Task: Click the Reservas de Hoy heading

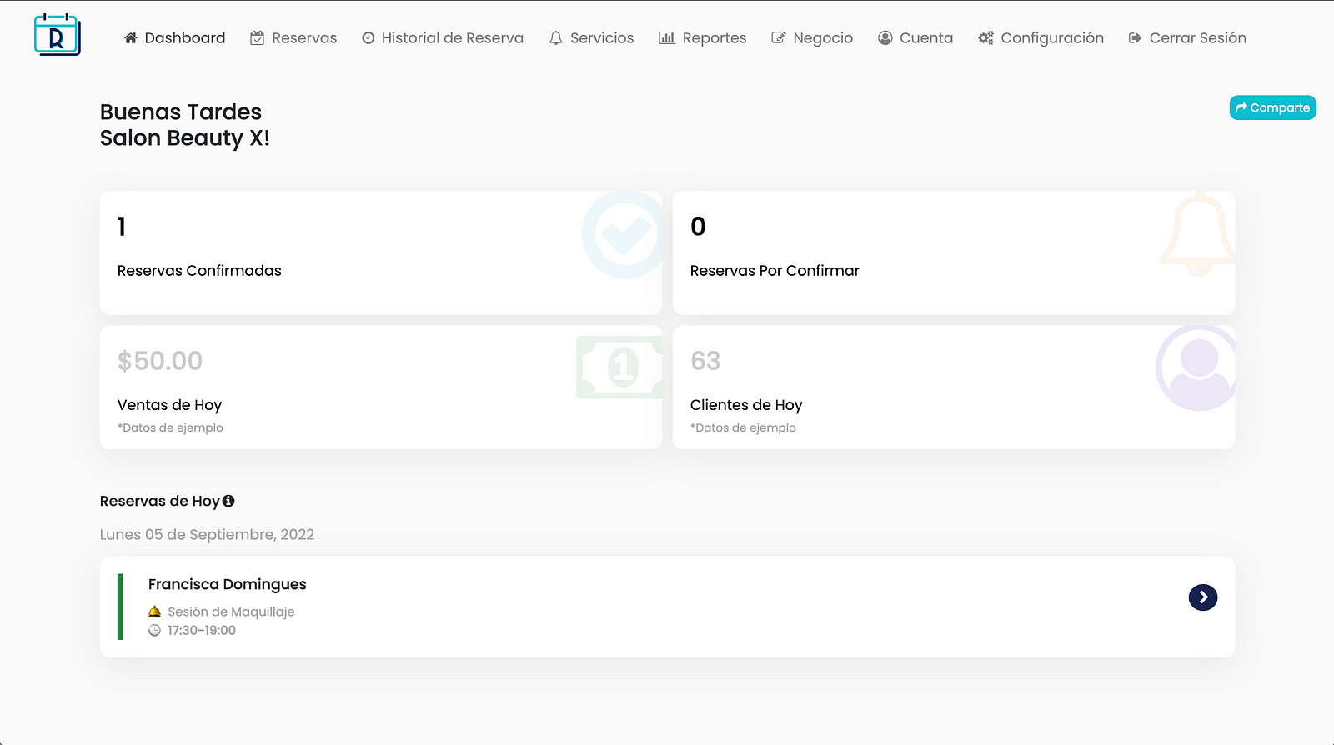Action: (x=159, y=501)
